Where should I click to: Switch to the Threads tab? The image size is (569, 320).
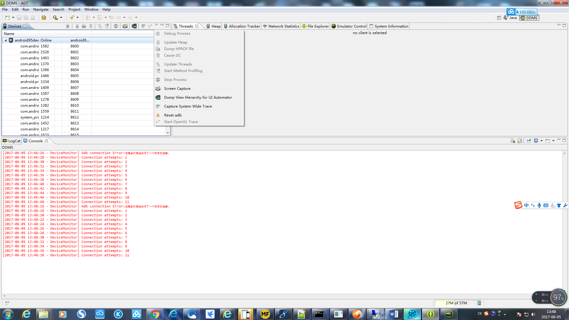[x=186, y=26]
